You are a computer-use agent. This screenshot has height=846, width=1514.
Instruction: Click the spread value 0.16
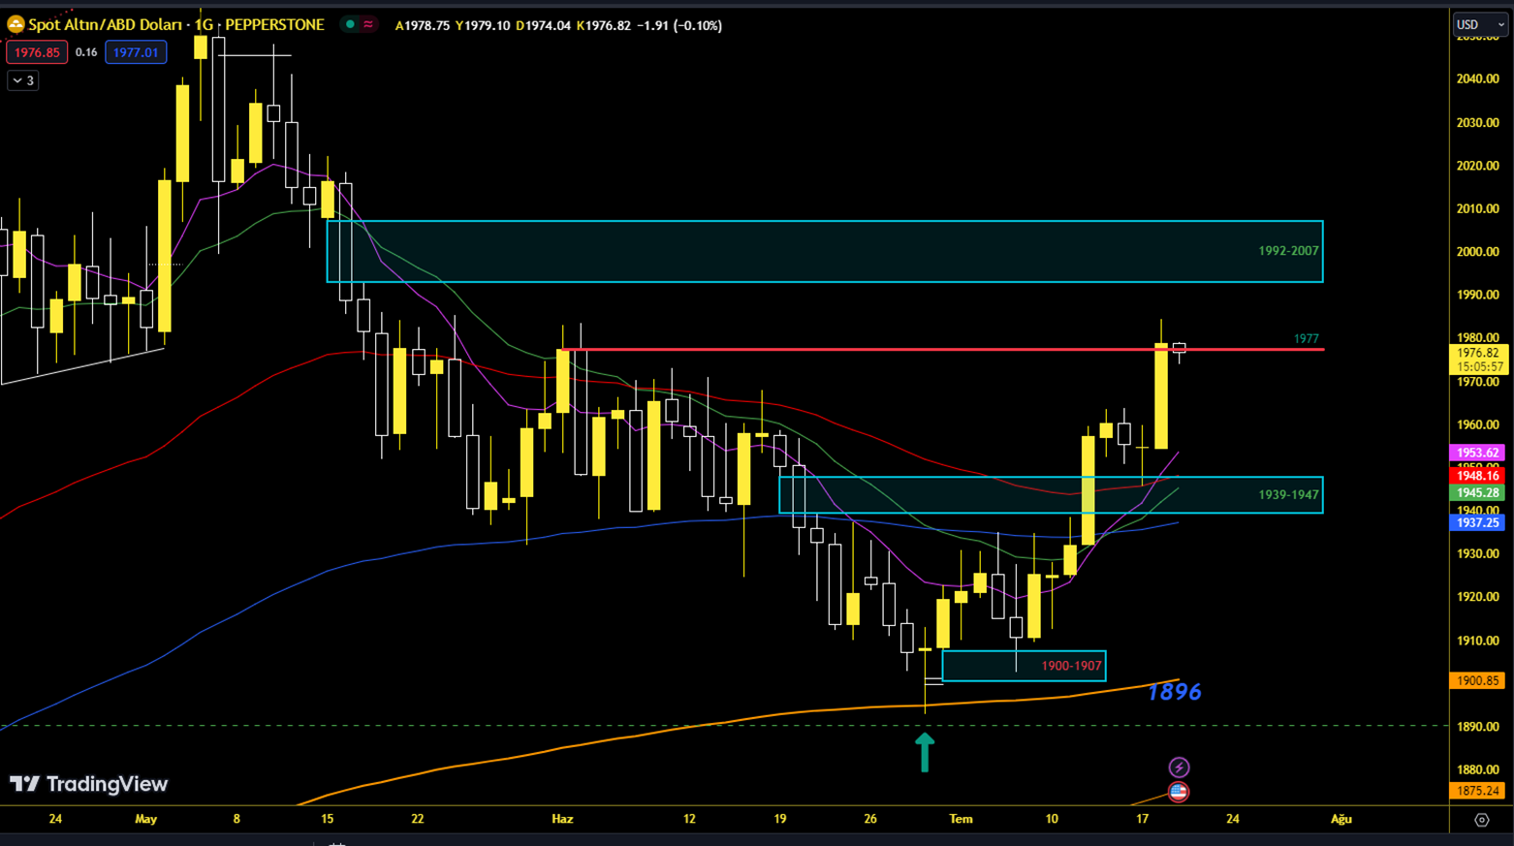(x=86, y=52)
